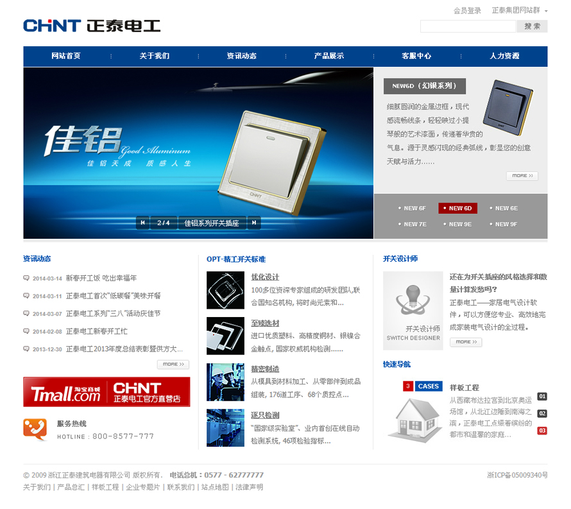Click footer link 产品总汇
Viewport: 571px width, 509px height.
(71, 487)
